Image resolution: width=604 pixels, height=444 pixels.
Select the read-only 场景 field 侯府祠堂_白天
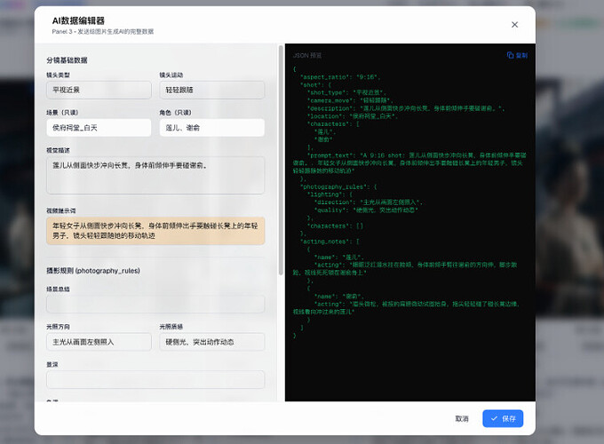pyautogui.click(x=99, y=128)
